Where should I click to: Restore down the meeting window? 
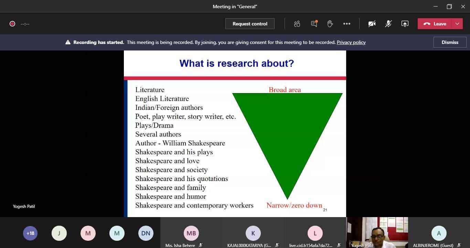pos(449,7)
